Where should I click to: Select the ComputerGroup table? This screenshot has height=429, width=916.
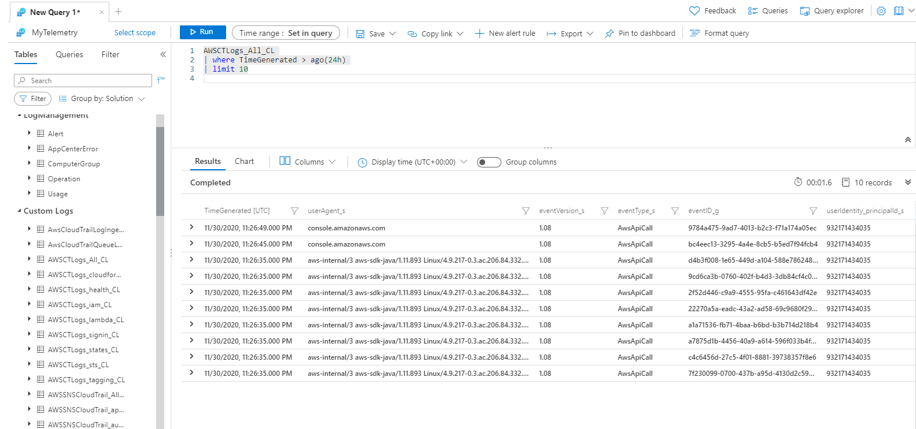(x=73, y=164)
